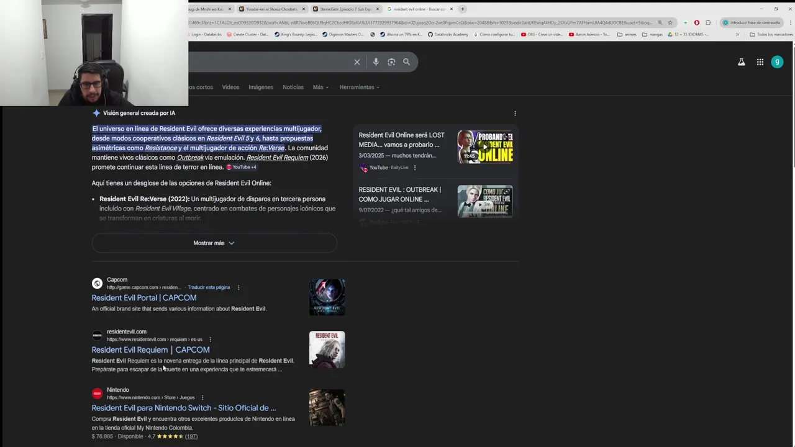
Task: Click the browser address bar URL
Action: pos(420,23)
